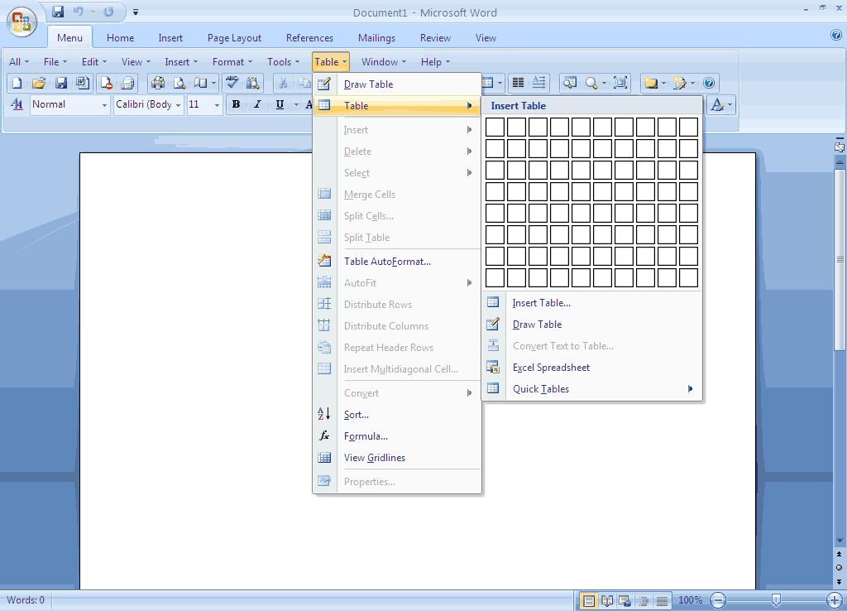Open the Print Preview icon
Screen dimensions: 847x611
(179, 83)
